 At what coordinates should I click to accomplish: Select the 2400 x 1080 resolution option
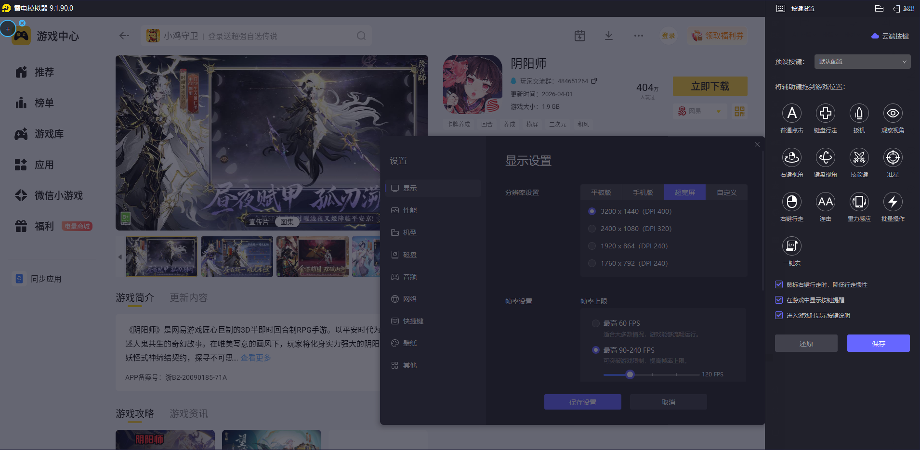point(592,229)
